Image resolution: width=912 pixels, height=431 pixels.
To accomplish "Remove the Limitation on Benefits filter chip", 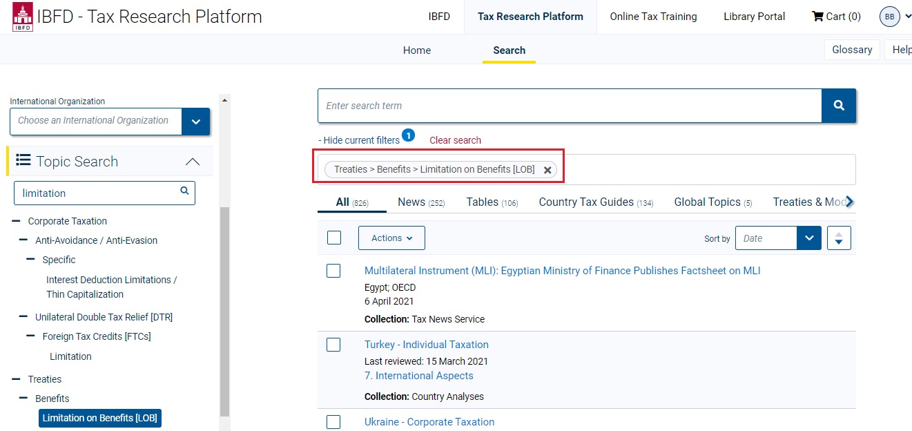I will pyautogui.click(x=547, y=170).
